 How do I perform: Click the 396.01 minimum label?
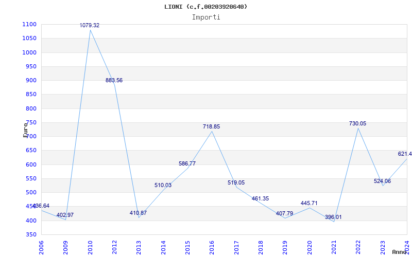click(333, 217)
